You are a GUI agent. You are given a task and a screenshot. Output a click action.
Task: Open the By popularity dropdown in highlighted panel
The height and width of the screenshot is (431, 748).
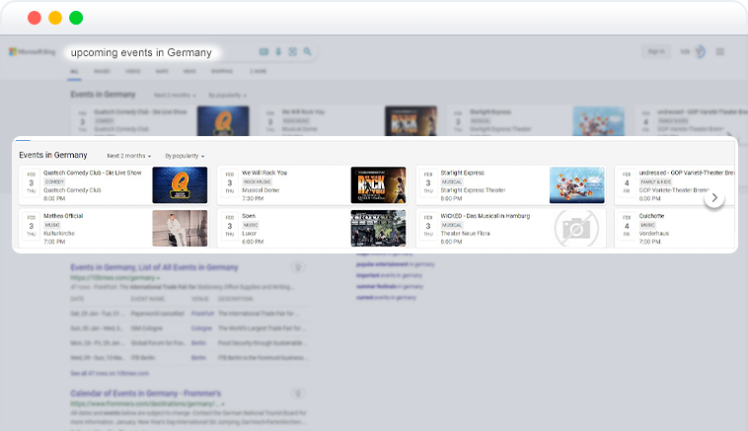click(x=185, y=156)
